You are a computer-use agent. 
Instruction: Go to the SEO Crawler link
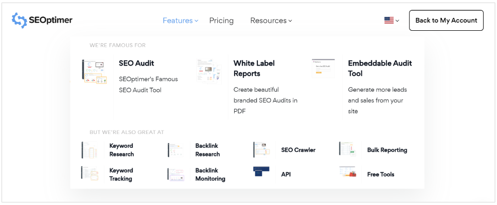(x=298, y=150)
